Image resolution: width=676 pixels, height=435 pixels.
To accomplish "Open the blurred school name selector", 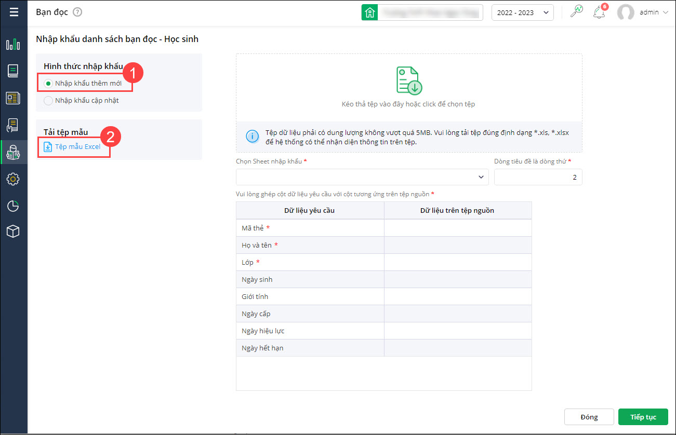I will (431, 12).
